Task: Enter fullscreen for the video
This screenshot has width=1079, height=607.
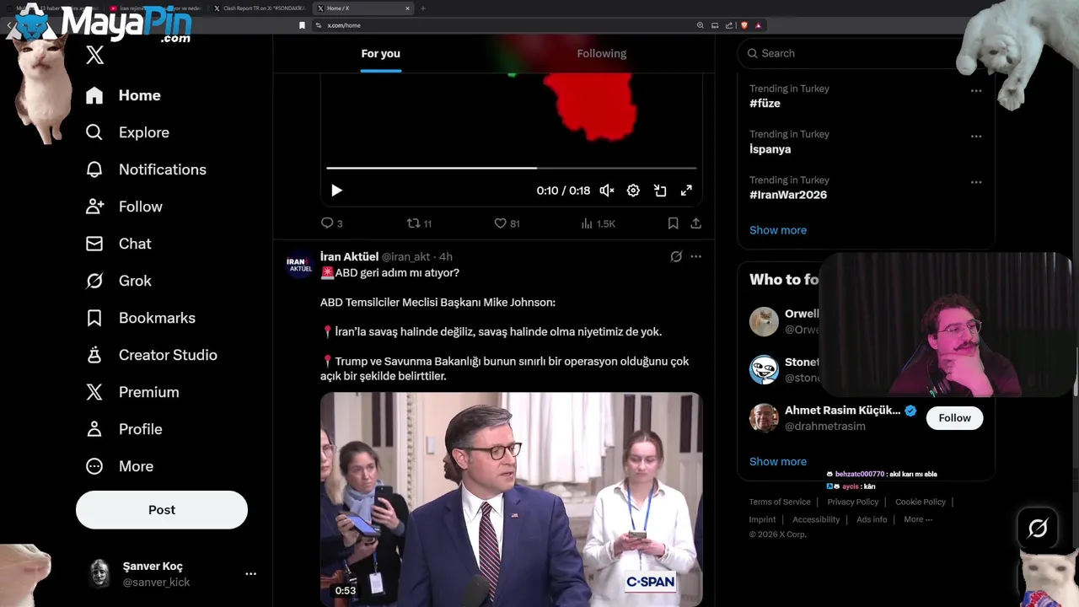Action: [686, 191]
